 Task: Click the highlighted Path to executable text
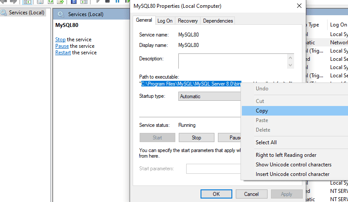pos(191,84)
